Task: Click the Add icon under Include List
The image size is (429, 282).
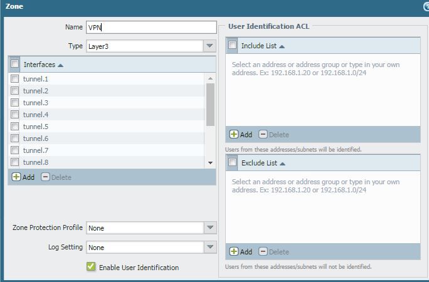Action: pos(234,135)
